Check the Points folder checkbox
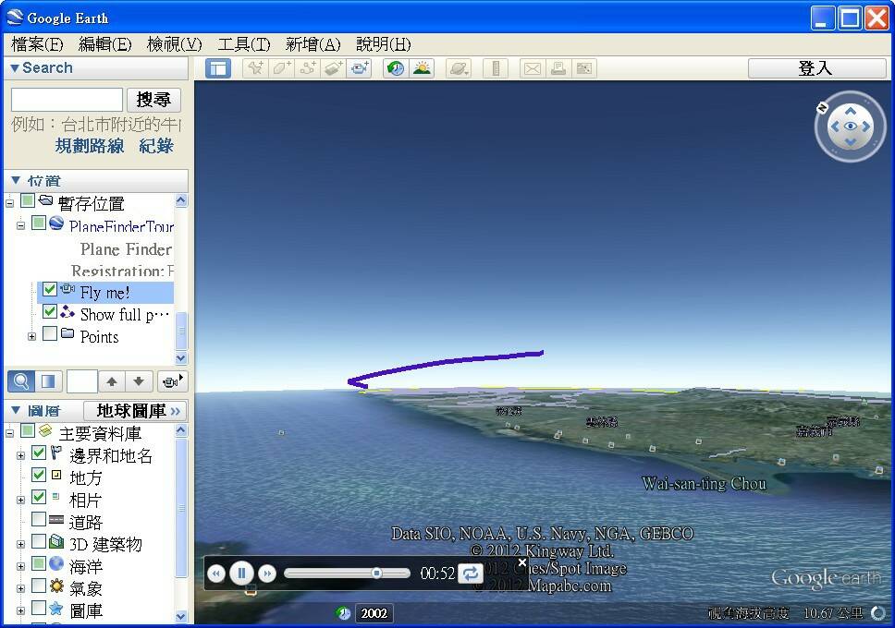895x628 pixels. (x=50, y=333)
